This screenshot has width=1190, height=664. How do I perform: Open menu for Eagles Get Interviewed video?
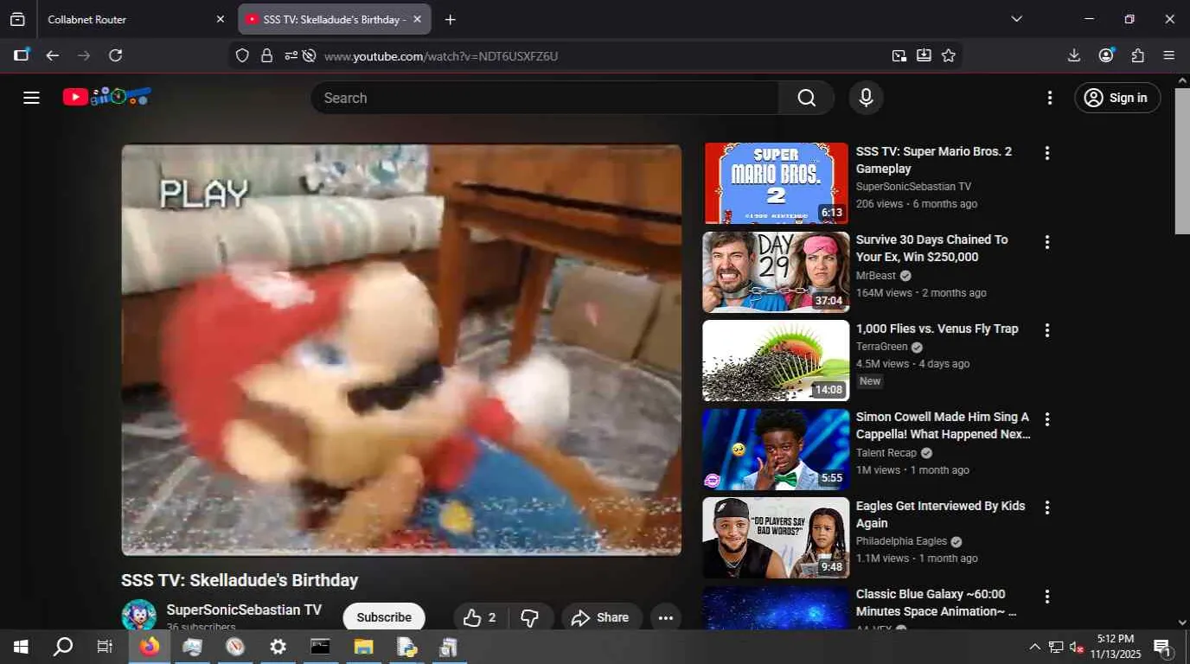(x=1046, y=508)
